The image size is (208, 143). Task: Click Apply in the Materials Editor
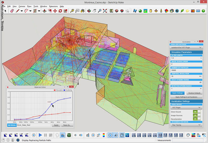pos(56,125)
